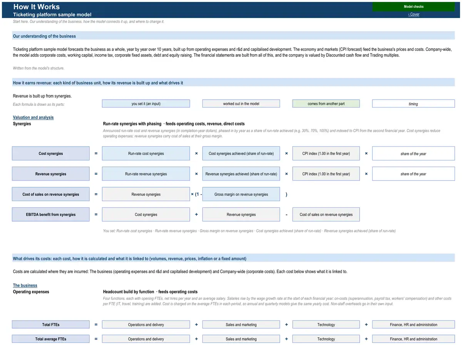Click the bold 'Operating expenses' label
Image resolution: width=462 pixels, height=345 pixels.
(x=31, y=292)
